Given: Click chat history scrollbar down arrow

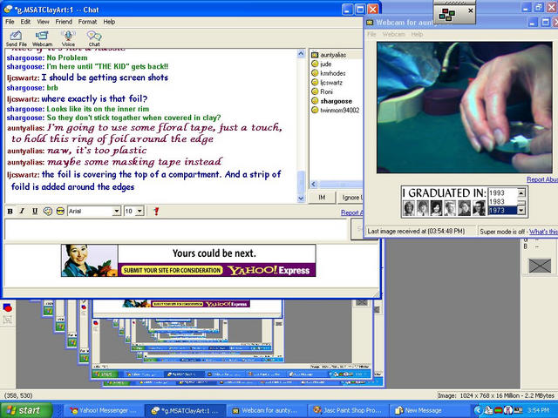Looking at the screenshot, I should [x=301, y=199].
